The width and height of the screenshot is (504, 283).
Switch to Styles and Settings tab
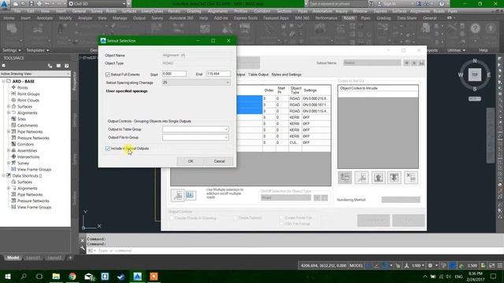coord(286,75)
